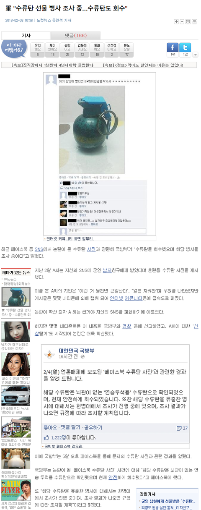Share the article on Facebook
This screenshot has height=510, width=201.
(173, 47)
